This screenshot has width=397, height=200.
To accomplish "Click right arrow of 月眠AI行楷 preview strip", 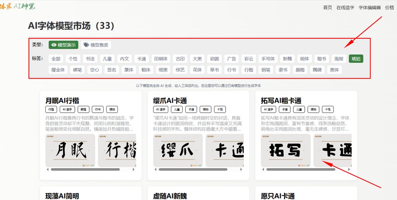I will tap(134, 169).
